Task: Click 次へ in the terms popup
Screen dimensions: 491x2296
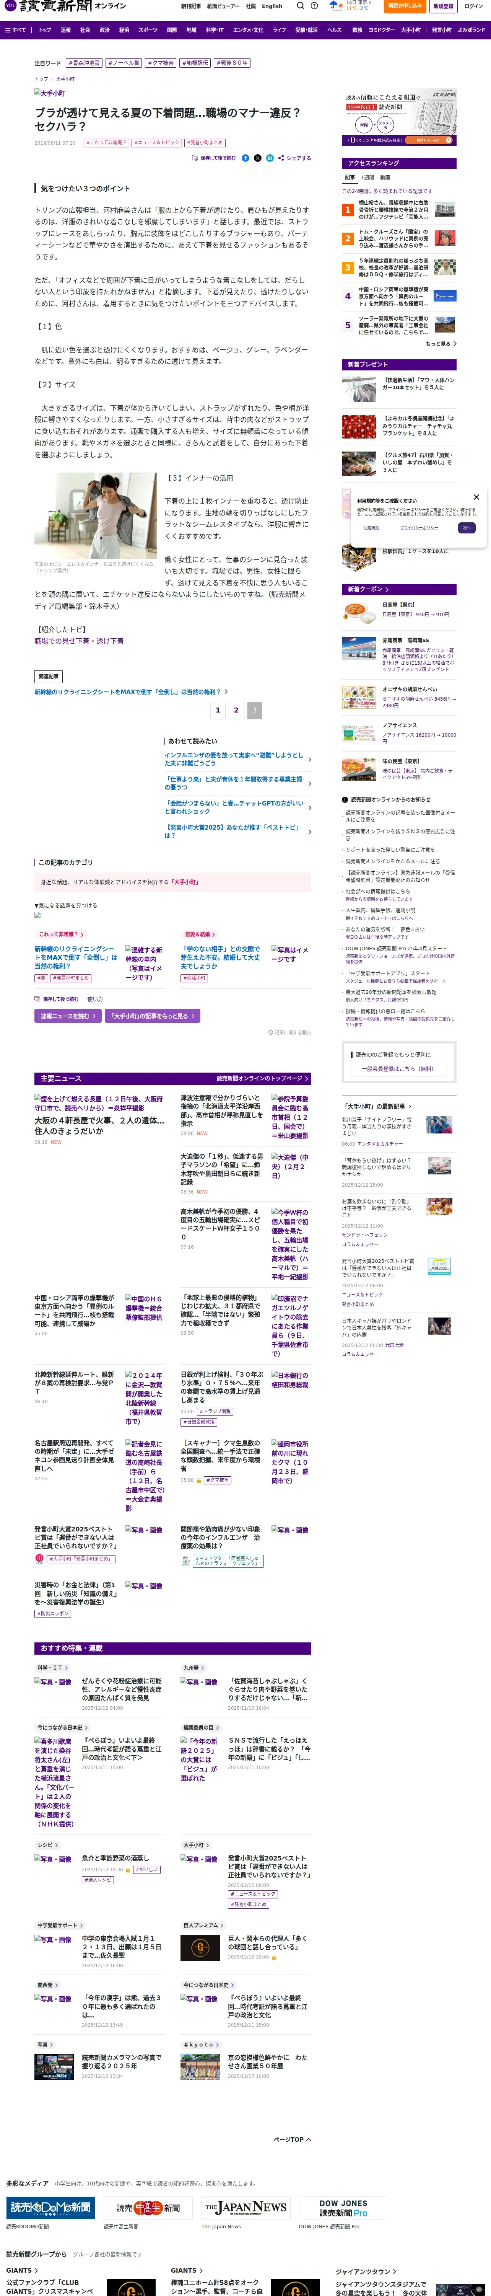Action: tap(466, 528)
